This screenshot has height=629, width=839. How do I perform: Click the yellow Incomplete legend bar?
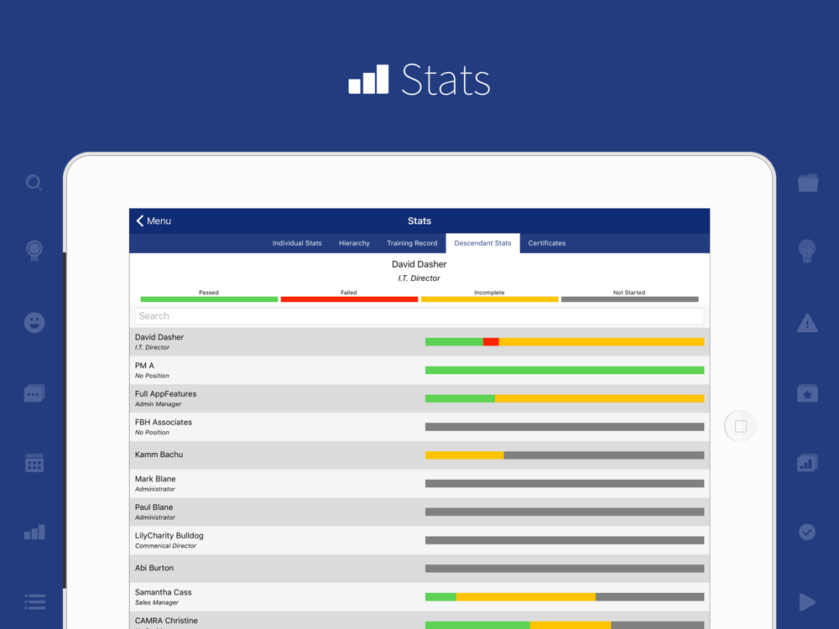[x=490, y=299]
